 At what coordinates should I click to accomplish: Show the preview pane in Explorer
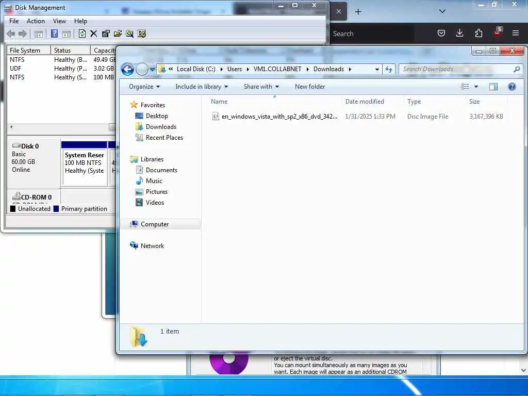click(493, 87)
